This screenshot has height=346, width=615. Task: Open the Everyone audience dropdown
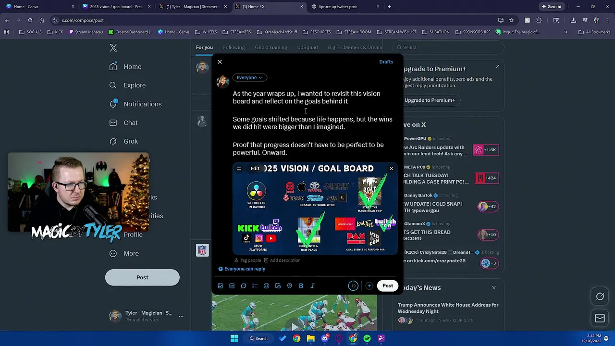pos(249,77)
